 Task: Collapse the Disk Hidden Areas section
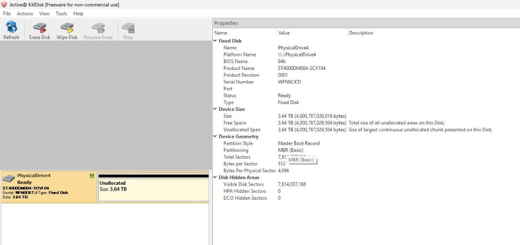pyautogui.click(x=215, y=177)
